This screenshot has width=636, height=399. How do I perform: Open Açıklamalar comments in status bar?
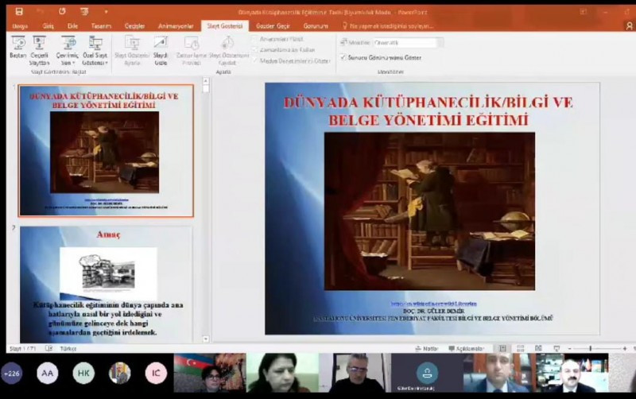click(465, 348)
